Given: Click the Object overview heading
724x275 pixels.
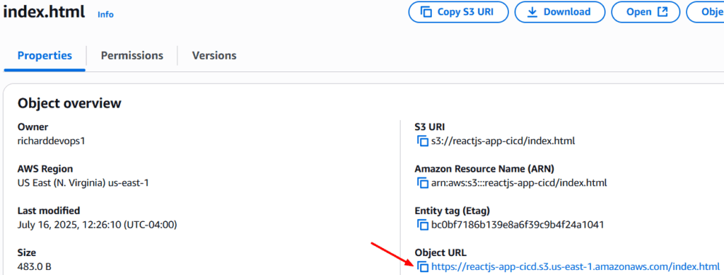Looking at the screenshot, I should coord(69,103).
